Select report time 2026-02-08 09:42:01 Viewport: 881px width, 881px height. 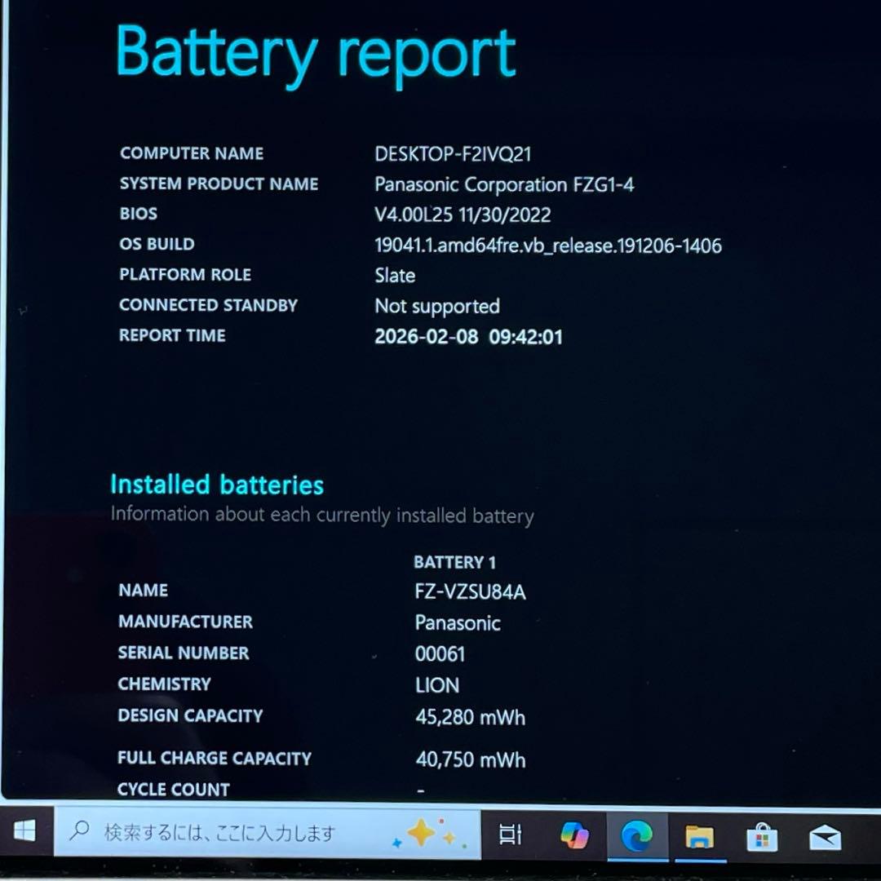click(x=468, y=337)
